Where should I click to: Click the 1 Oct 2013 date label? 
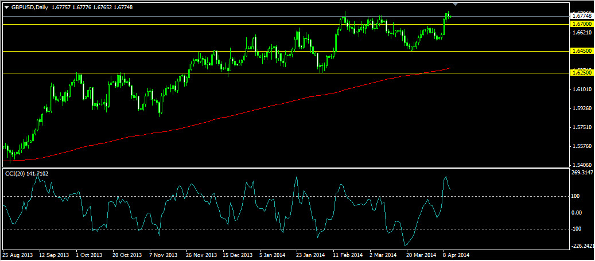pyautogui.click(x=89, y=255)
